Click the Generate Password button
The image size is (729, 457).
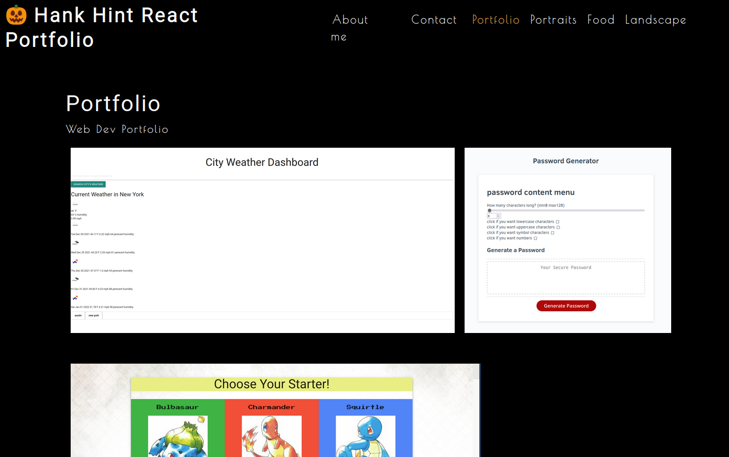(x=566, y=305)
